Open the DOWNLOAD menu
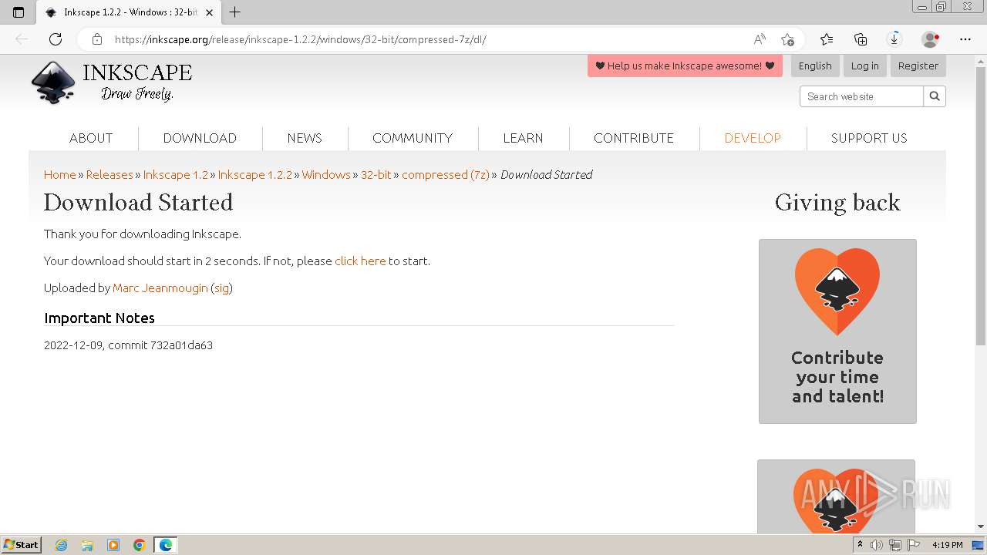The width and height of the screenshot is (987, 555). [200, 138]
